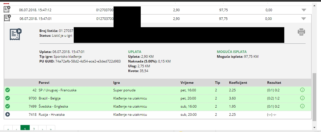Click the ticket icon for row 15:47:01

point(7,18)
